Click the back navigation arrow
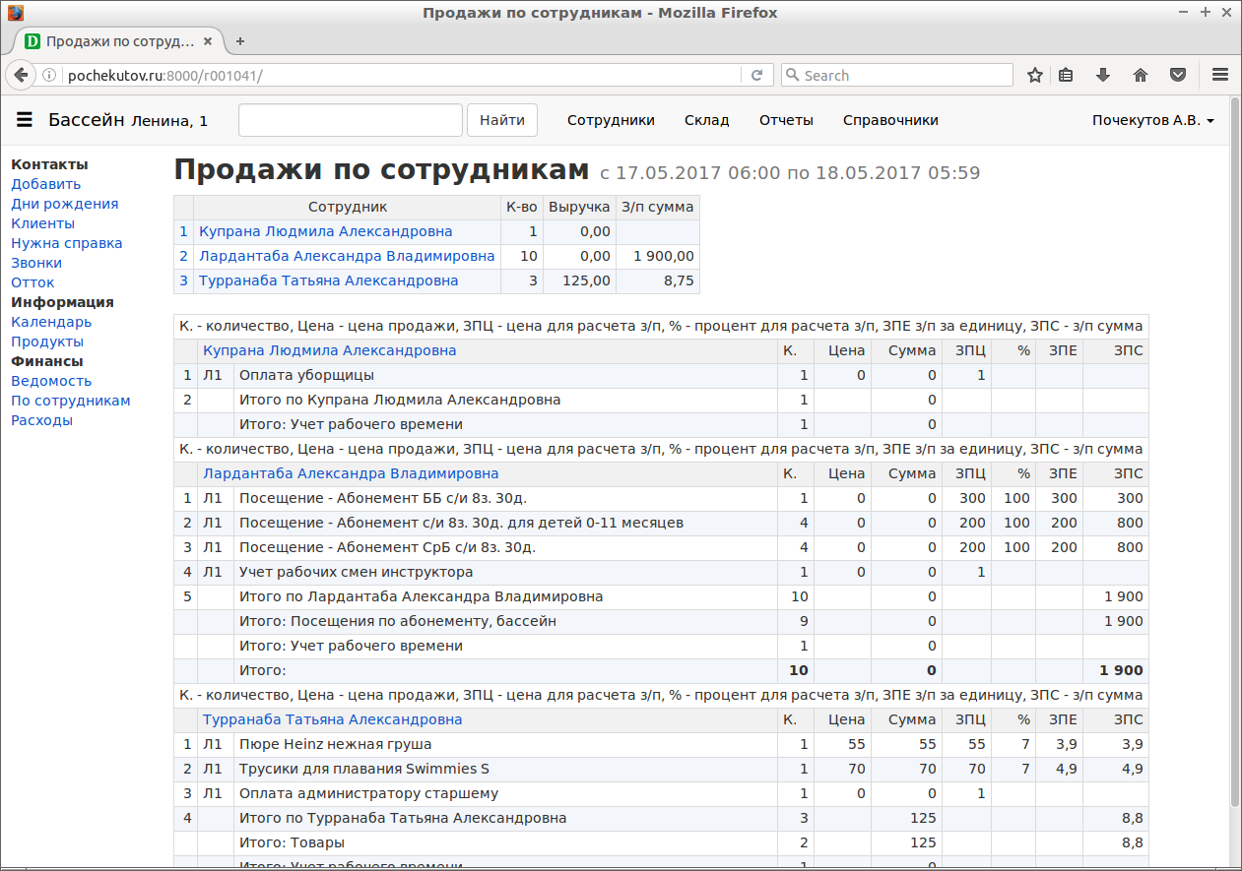The height and width of the screenshot is (871, 1242). pos(20,75)
